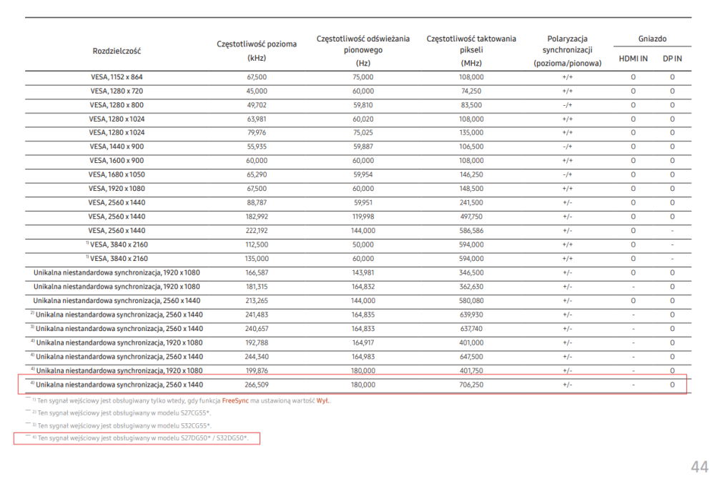Click the Gniazdo header label
This screenshot has height=484, width=715.
click(x=652, y=39)
